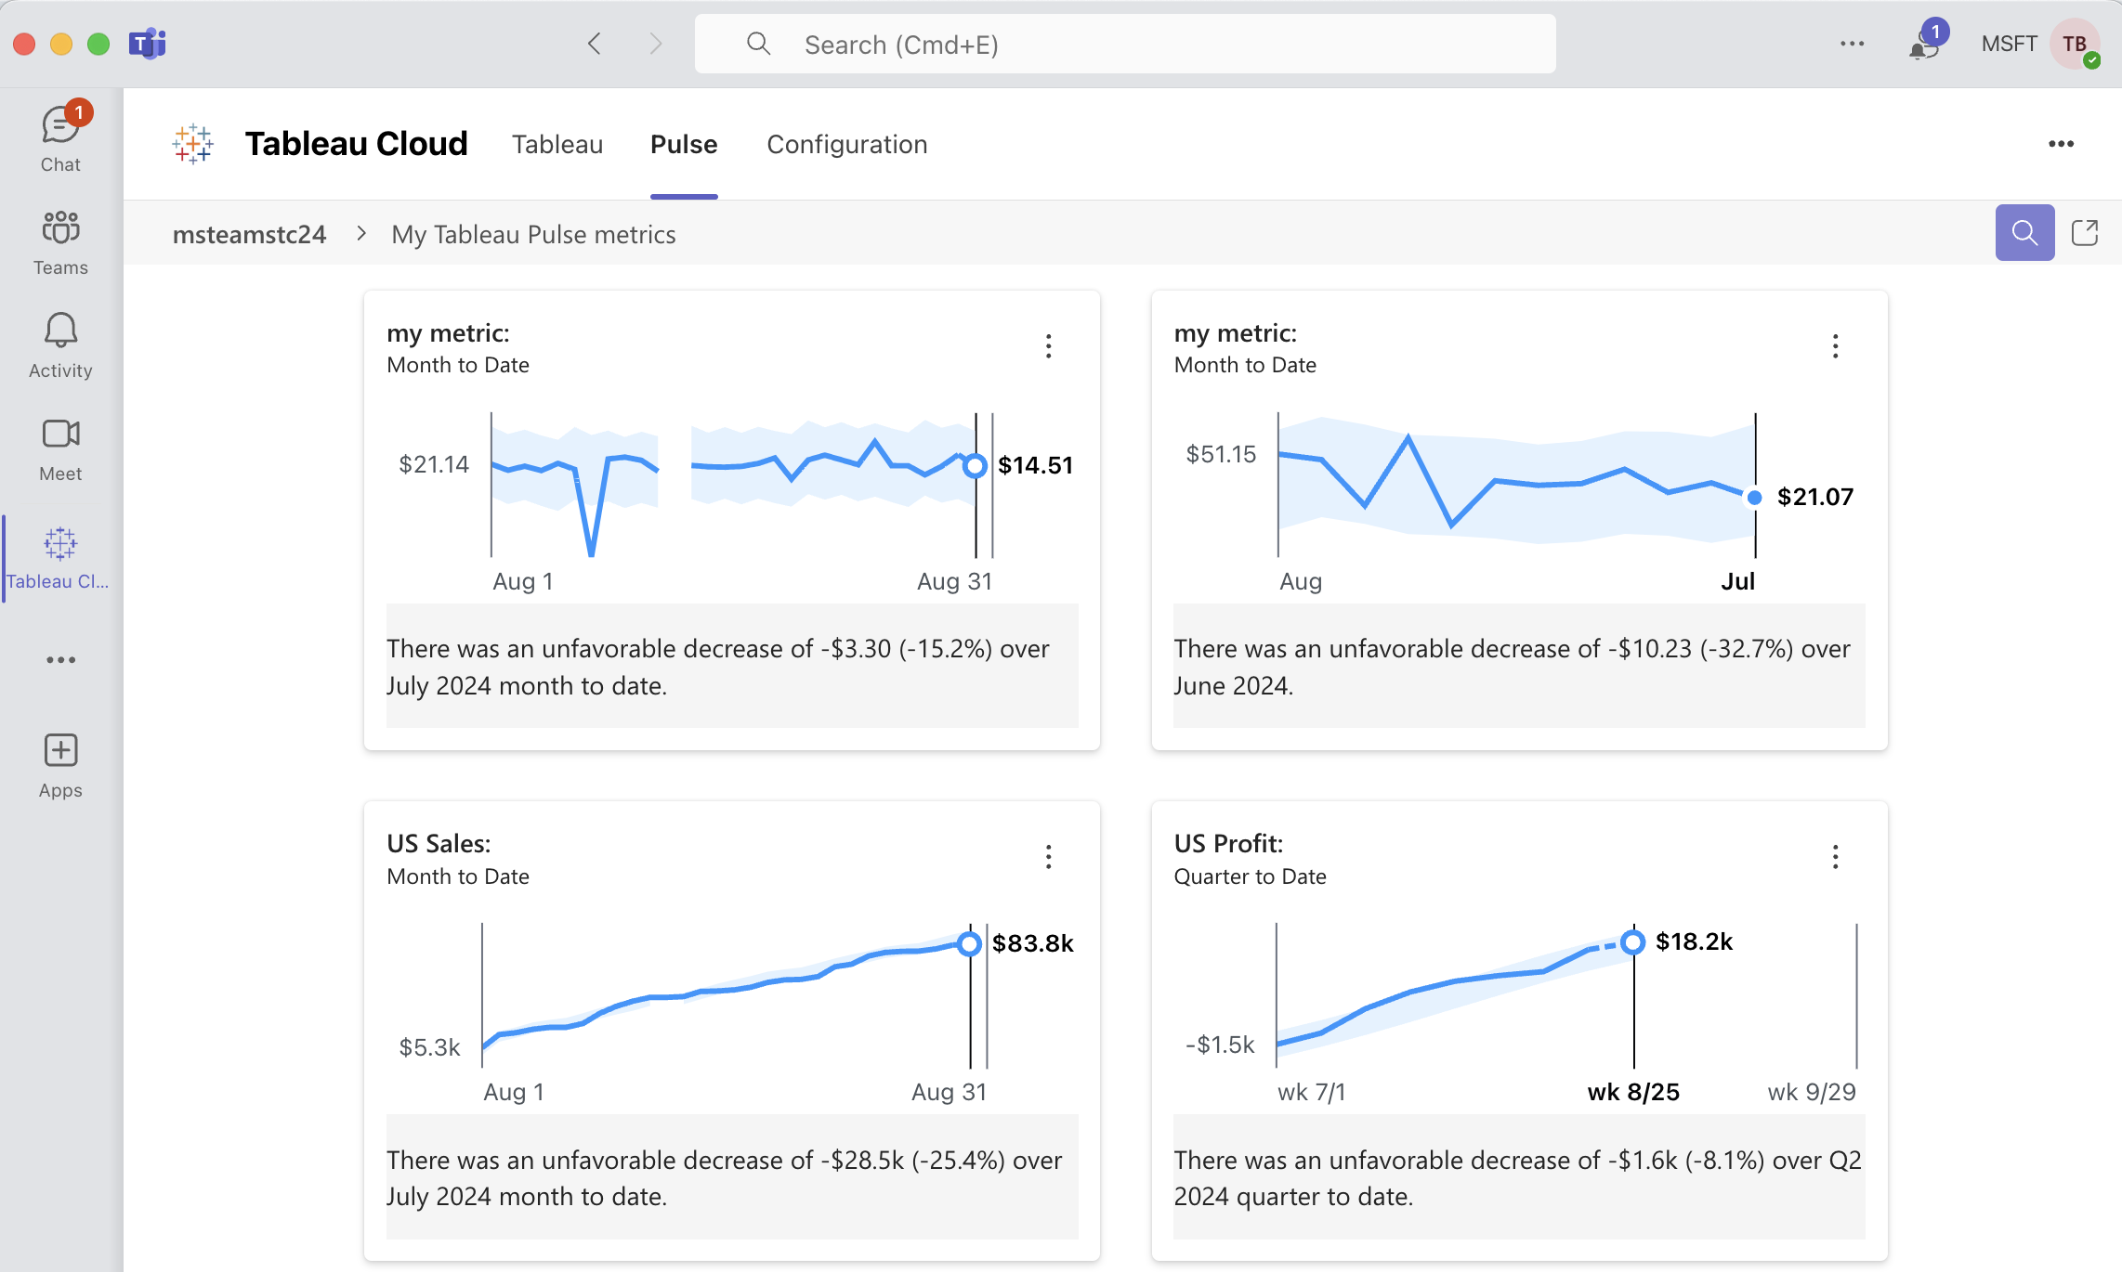This screenshot has width=2122, height=1272.
Task: Open options menu for Aug my metric card
Action: tap(1048, 346)
